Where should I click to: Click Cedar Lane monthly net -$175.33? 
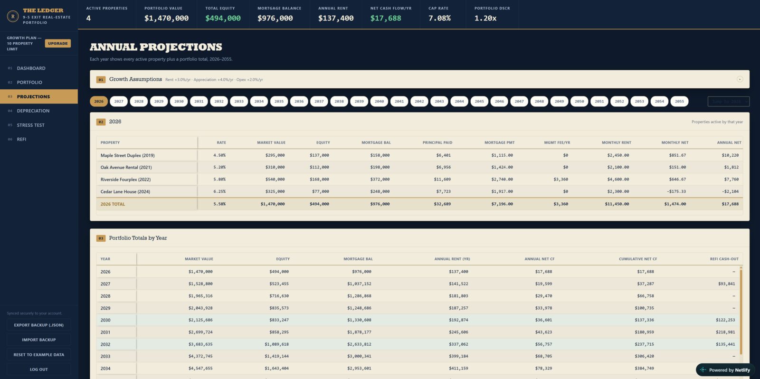click(x=676, y=191)
